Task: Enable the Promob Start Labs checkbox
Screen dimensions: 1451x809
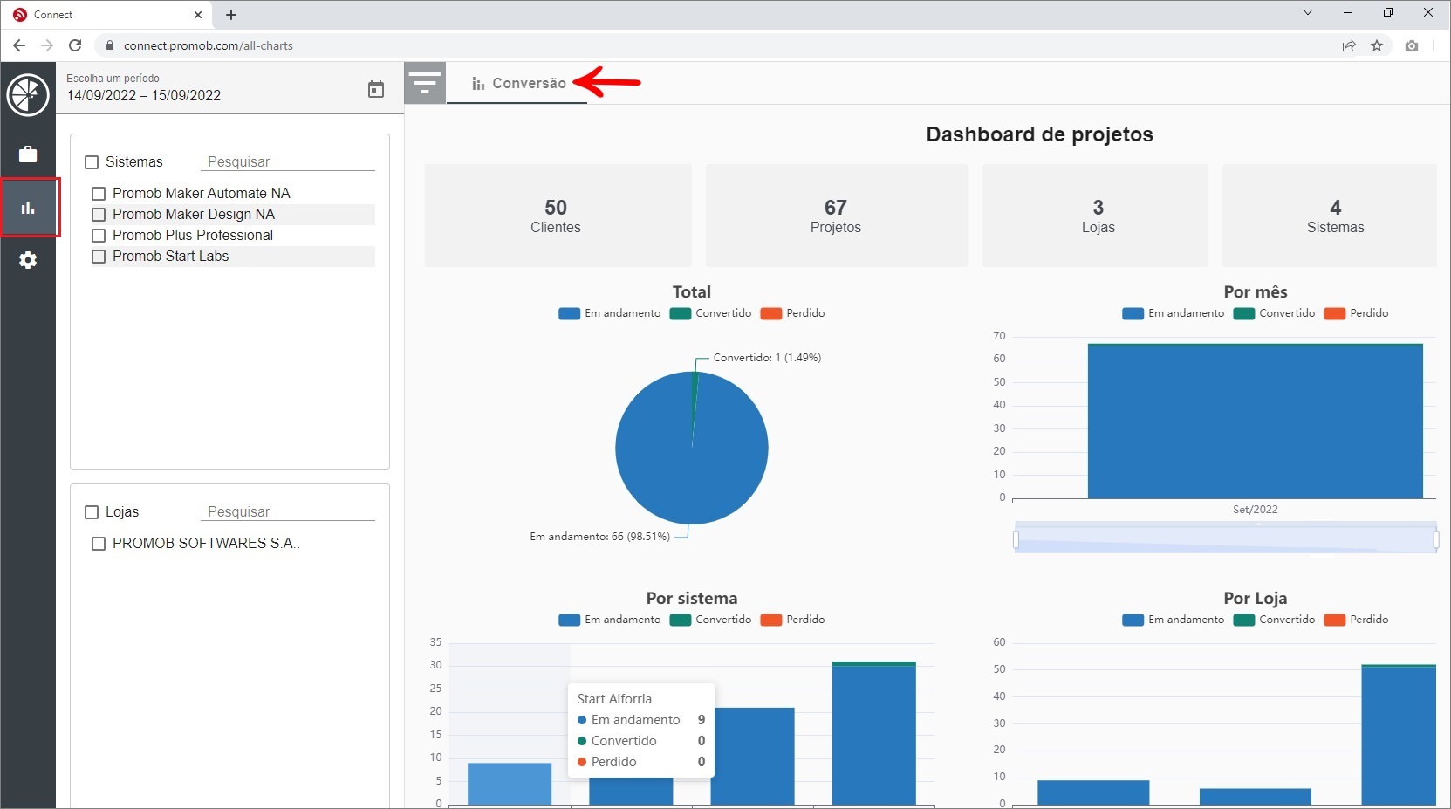Action: [x=99, y=257]
